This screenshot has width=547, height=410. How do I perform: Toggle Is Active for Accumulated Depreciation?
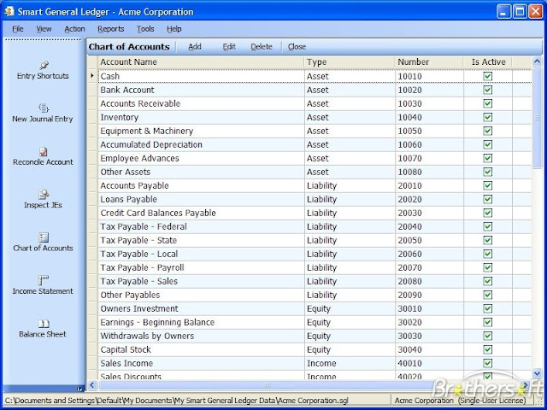[488, 144]
